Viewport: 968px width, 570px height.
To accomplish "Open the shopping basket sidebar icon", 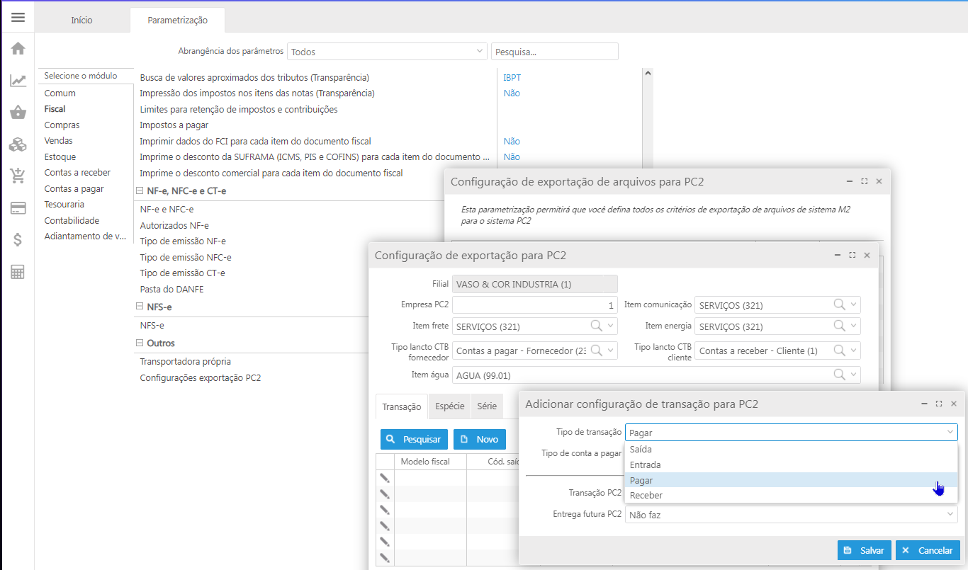I will point(18,113).
